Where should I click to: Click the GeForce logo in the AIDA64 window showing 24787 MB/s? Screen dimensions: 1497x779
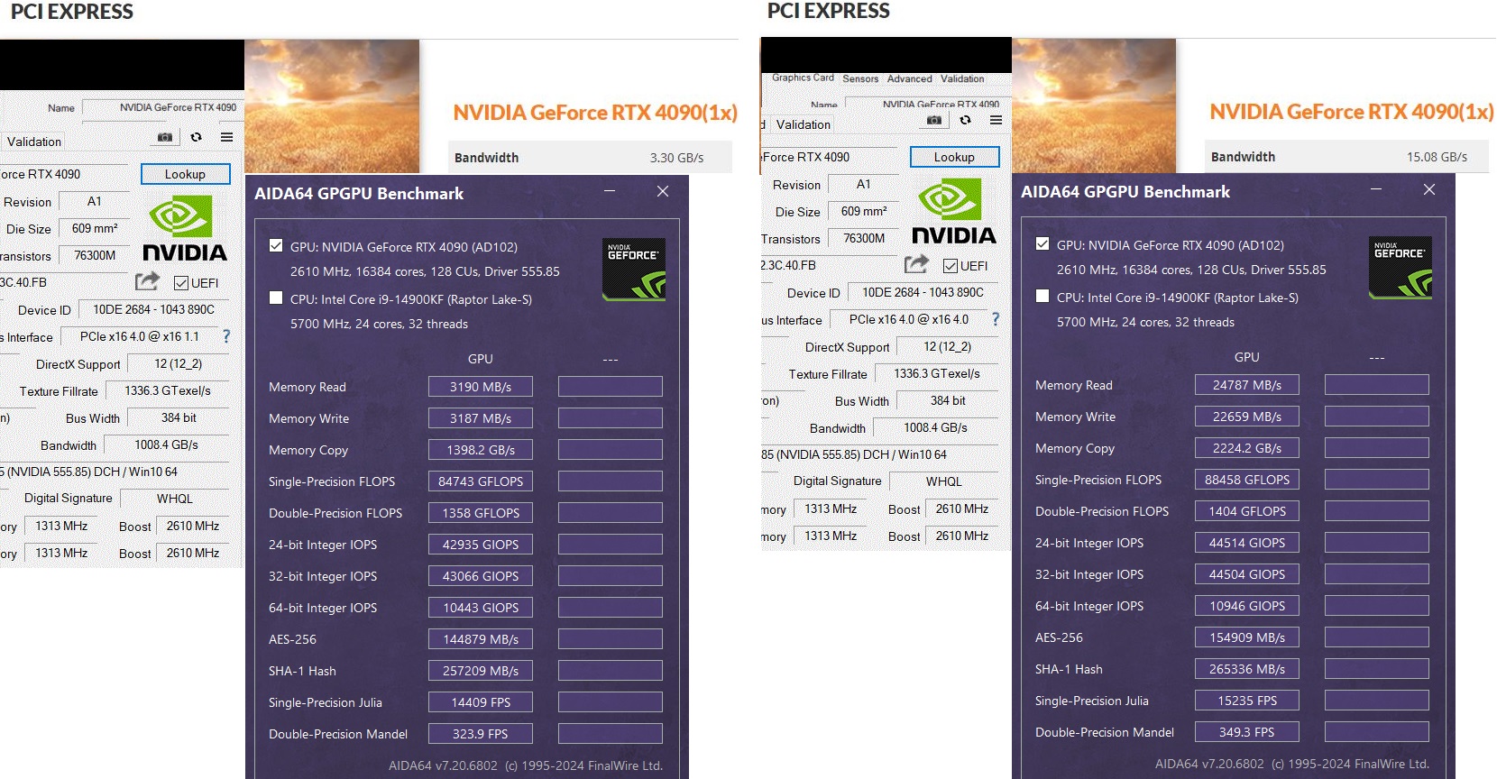click(1401, 267)
